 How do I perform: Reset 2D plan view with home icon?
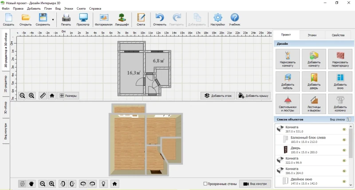52,96
